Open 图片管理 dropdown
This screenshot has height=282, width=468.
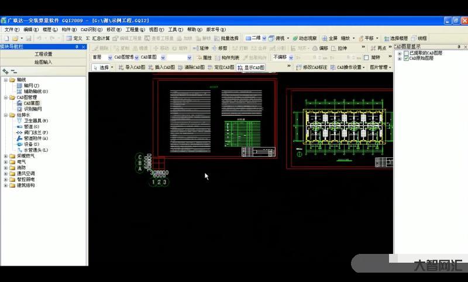click(380, 67)
